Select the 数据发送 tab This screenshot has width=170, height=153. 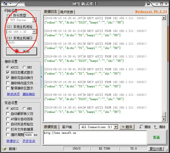click(50, 127)
